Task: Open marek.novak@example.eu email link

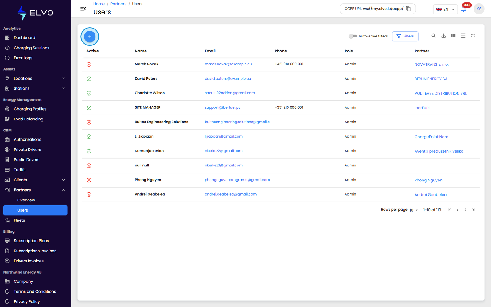Action: (228, 64)
